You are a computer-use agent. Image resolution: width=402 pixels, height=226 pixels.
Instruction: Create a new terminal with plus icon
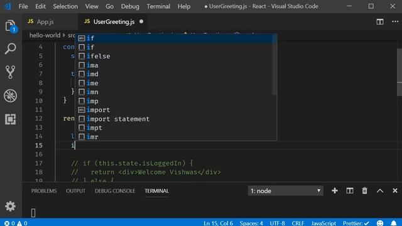tap(335, 191)
